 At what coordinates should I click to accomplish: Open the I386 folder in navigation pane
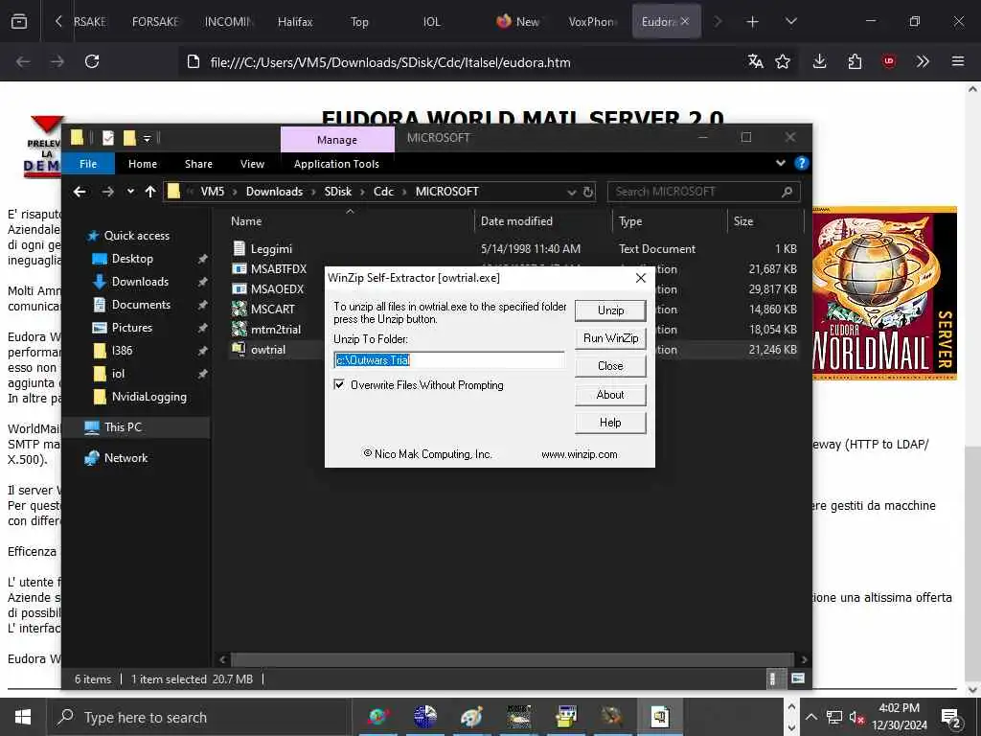pos(122,351)
